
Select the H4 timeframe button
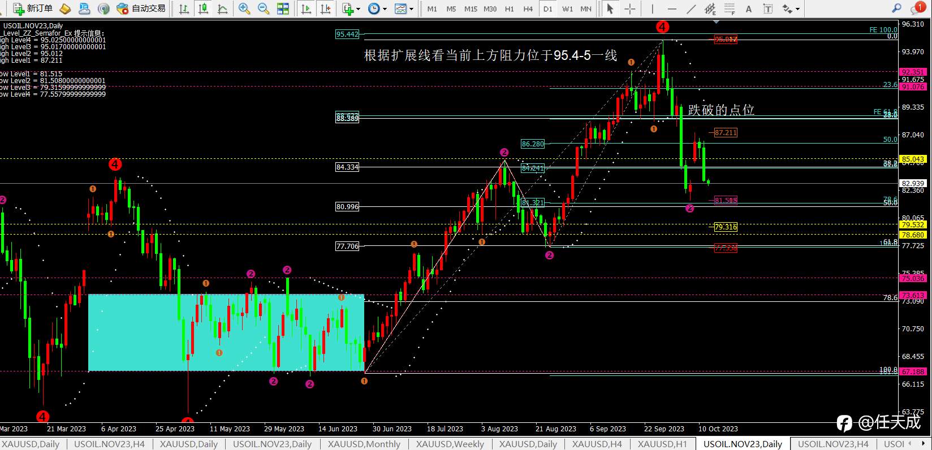click(528, 8)
